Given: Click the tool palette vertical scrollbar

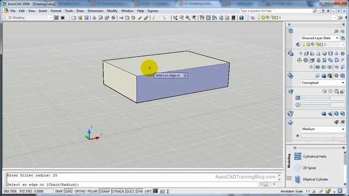Looking at the screenshot, I should [x=345, y=168].
